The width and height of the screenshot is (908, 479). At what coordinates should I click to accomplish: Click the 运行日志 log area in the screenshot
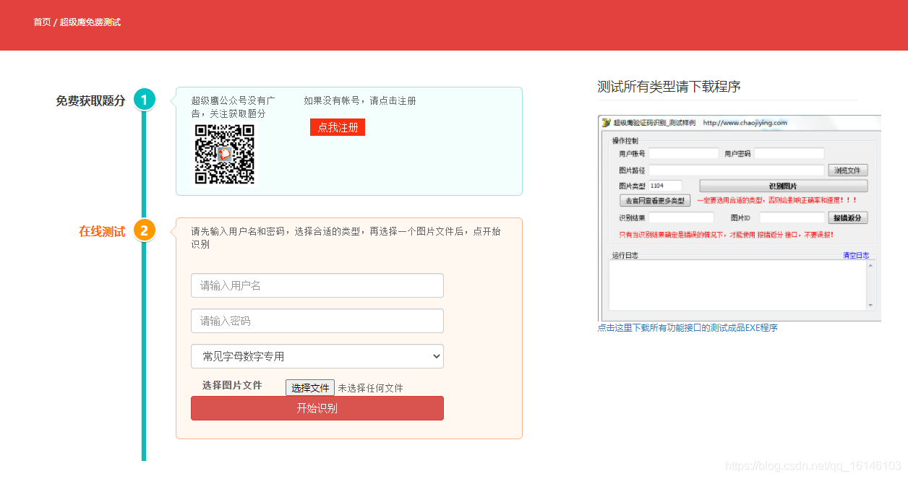coord(738,285)
